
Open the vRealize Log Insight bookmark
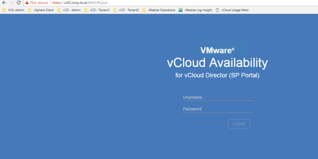pyautogui.click(x=195, y=10)
